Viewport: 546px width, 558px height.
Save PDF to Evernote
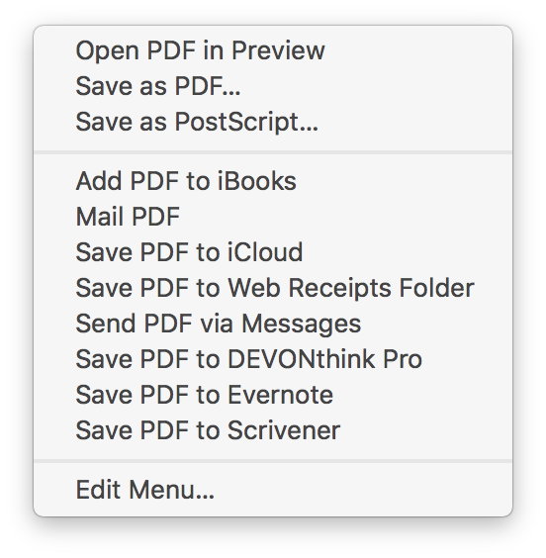point(273,395)
